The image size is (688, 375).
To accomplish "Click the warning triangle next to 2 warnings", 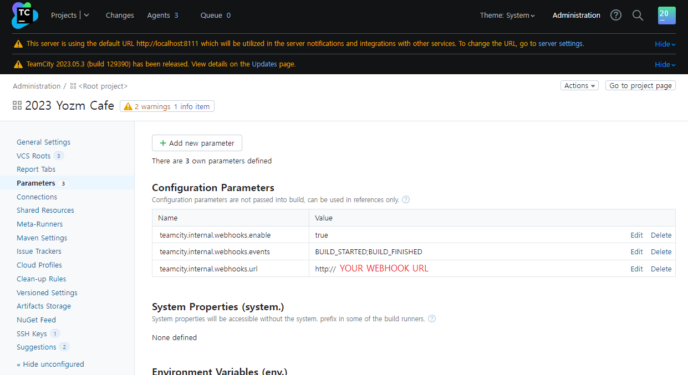I will click(128, 106).
